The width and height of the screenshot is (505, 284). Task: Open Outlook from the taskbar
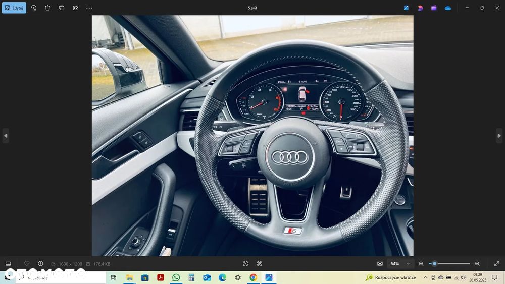[x=207, y=277]
